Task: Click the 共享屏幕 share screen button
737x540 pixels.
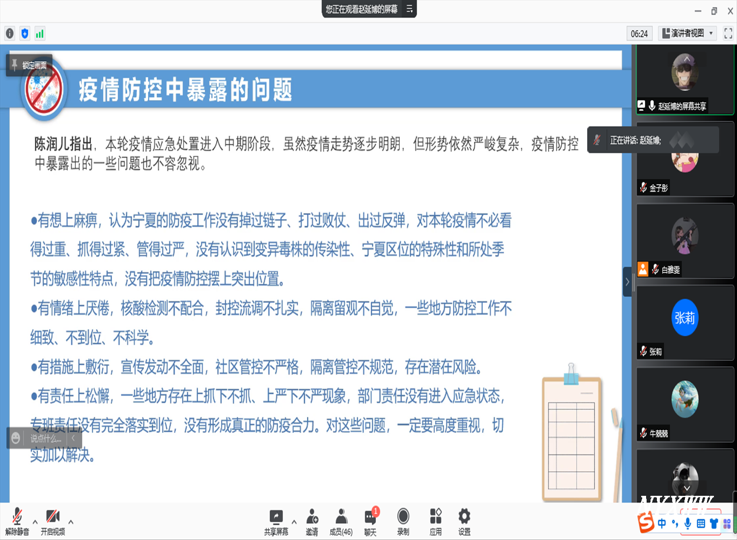Action: (x=276, y=521)
